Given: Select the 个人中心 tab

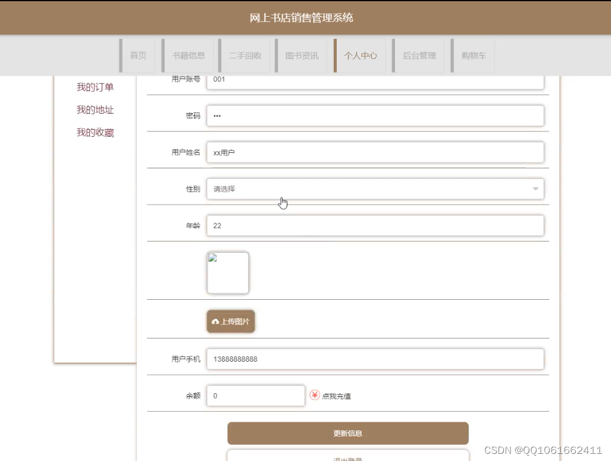Looking at the screenshot, I should 360,55.
